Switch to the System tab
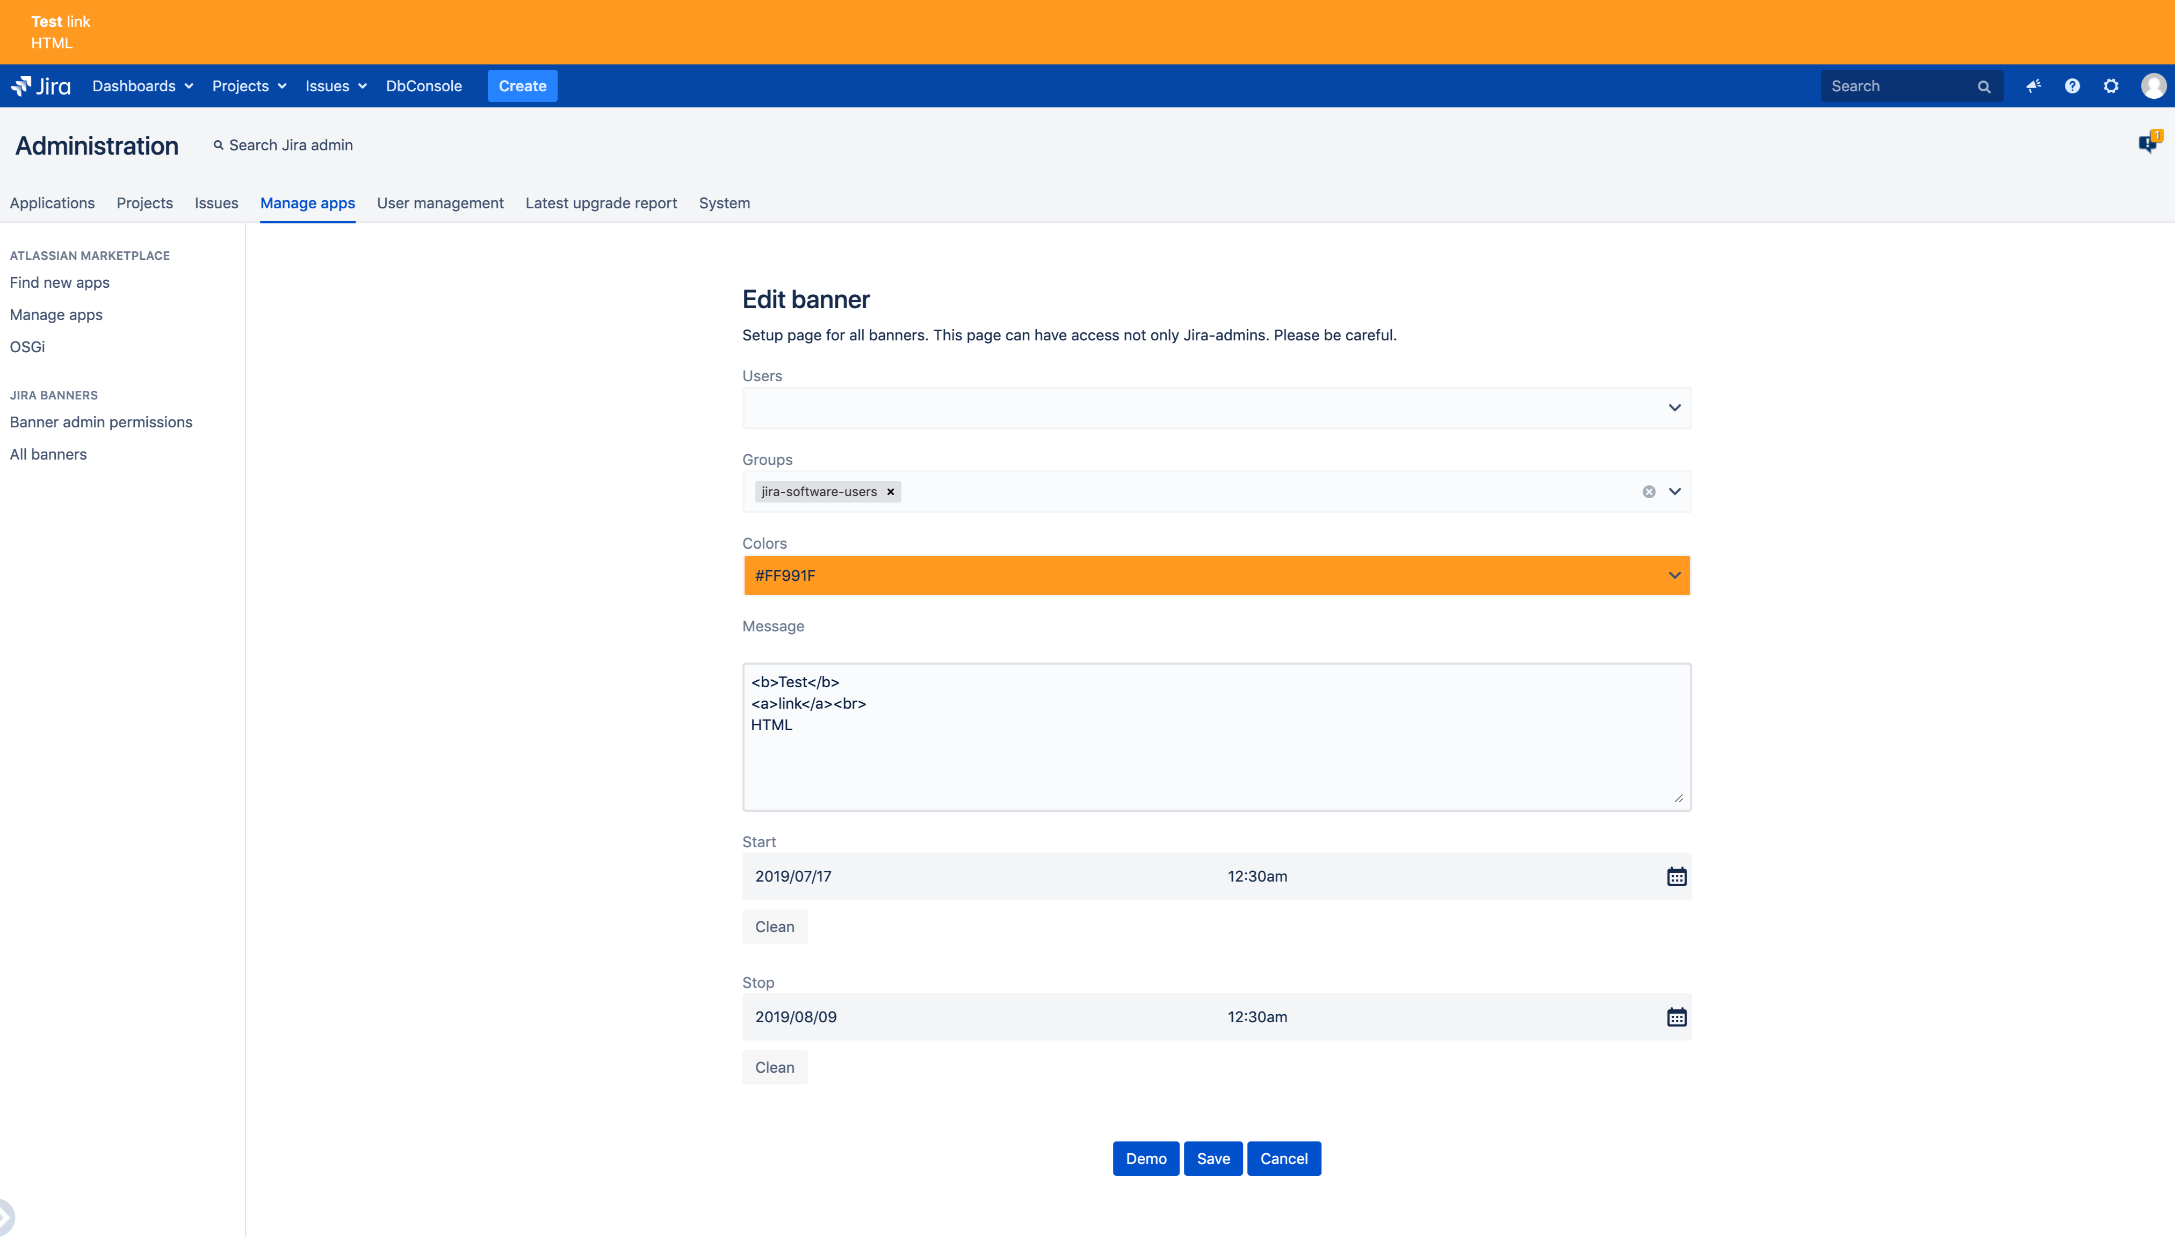This screenshot has height=1237, width=2175. click(x=724, y=203)
